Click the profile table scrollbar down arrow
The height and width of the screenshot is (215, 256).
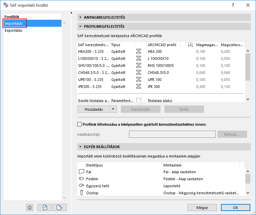pos(248,99)
